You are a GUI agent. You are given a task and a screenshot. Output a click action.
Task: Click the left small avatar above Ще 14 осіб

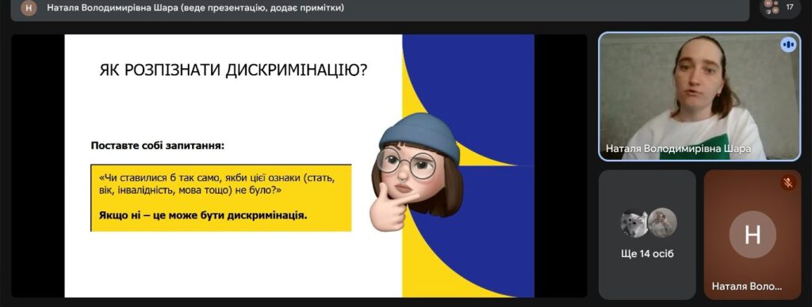tap(634, 223)
